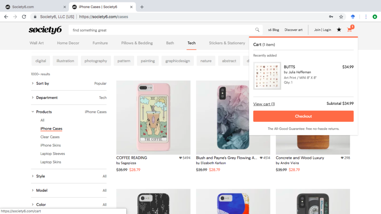Viewport: 381px width, 214px height.
Task: Select the Tech navigation tab
Action: [192, 43]
